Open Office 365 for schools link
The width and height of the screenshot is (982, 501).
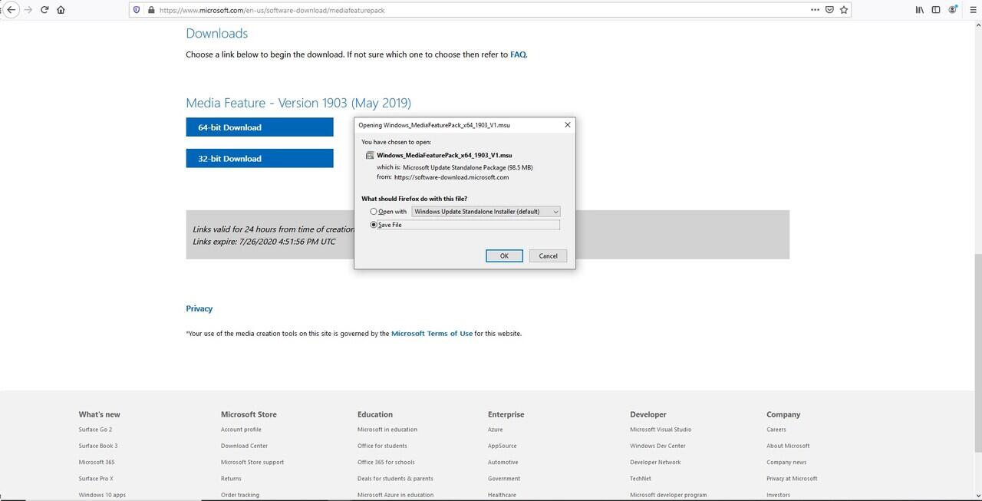point(386,462)
